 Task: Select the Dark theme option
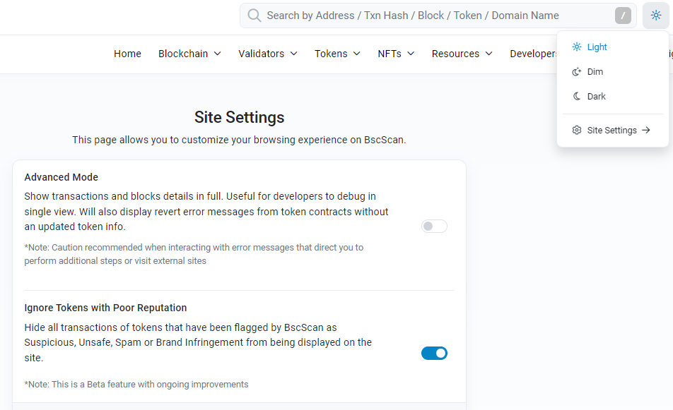click(596, 97)
